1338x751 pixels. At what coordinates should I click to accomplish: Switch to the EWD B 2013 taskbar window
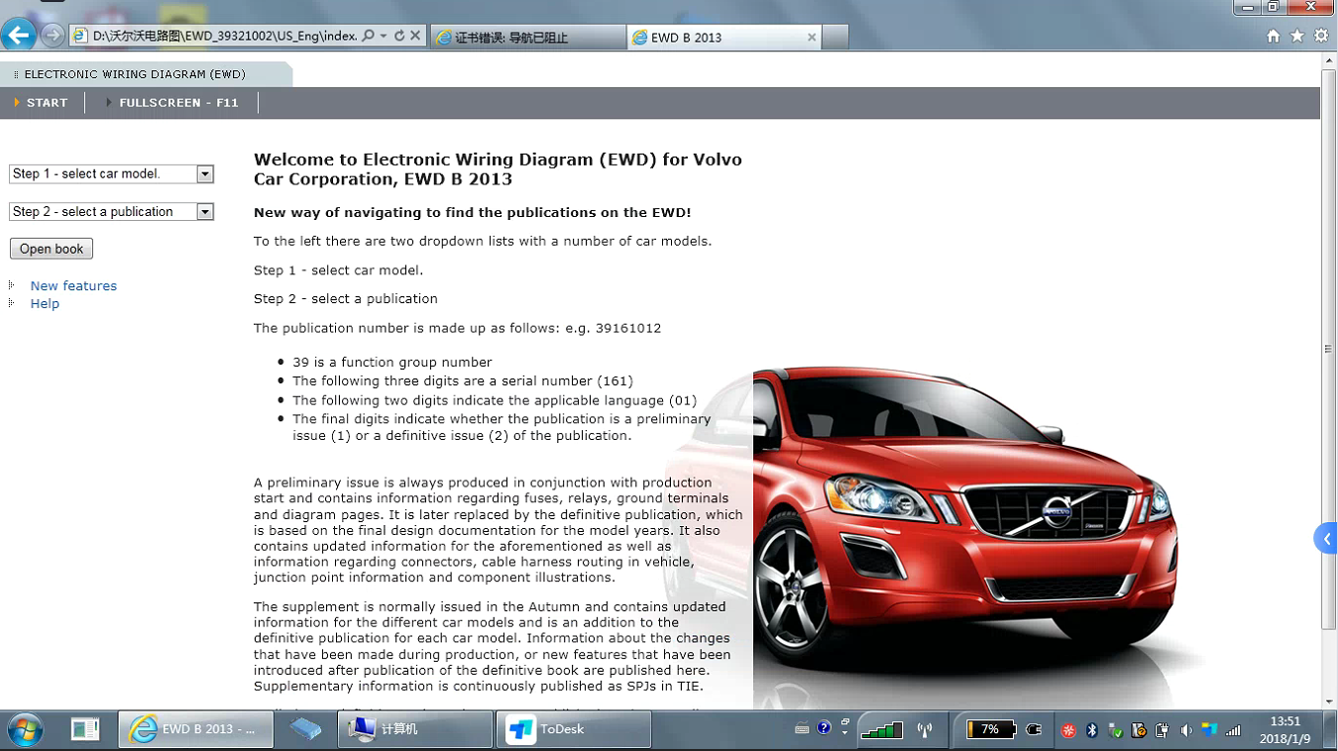[198, 729]
